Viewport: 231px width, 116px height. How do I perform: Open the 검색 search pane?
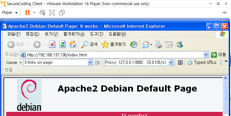pos(89,44)
